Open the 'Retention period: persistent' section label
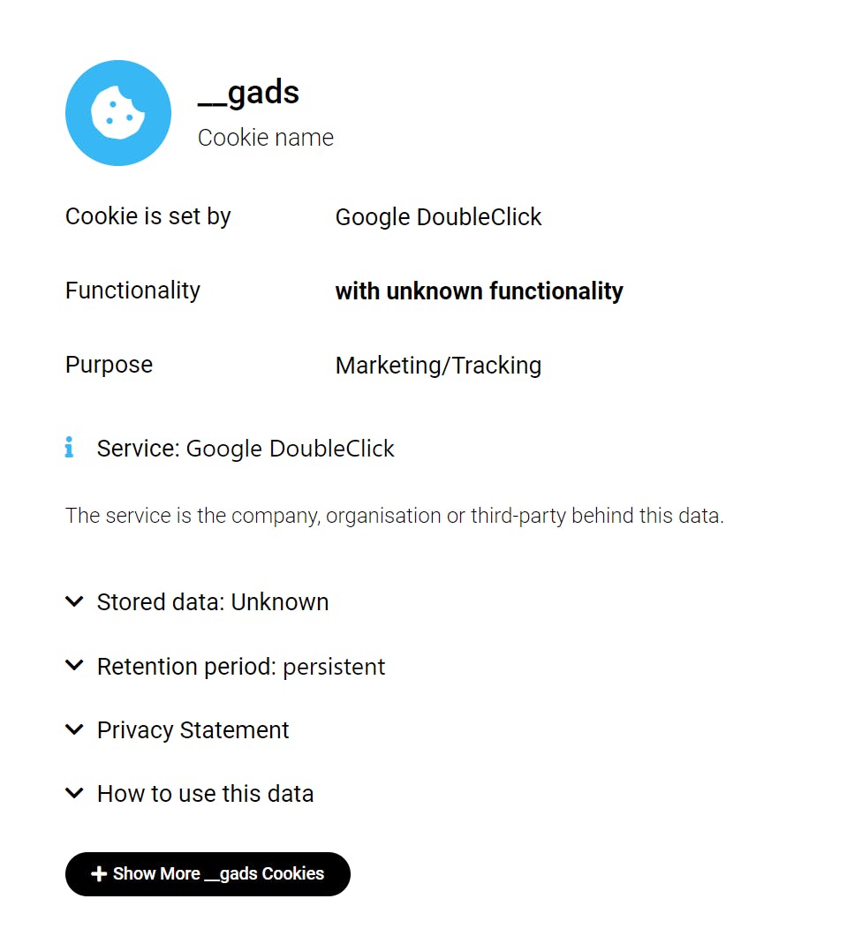 241,667
